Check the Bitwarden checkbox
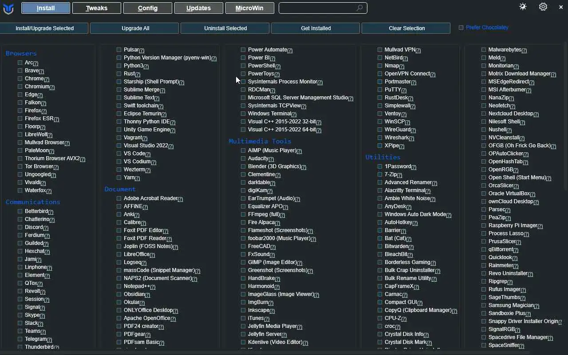 pyautogui.click(x=380, y=246)
